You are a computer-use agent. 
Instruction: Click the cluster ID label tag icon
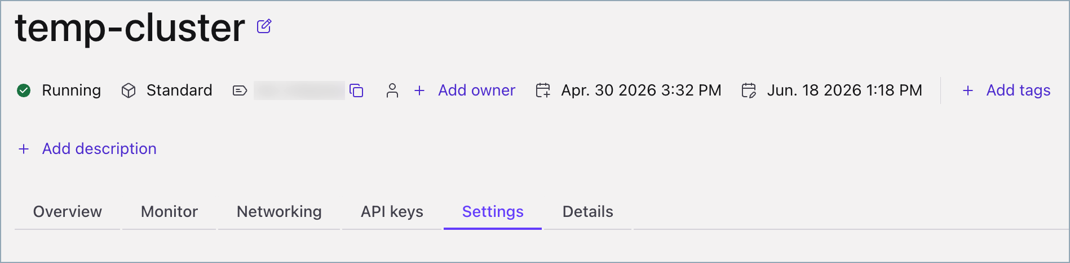(240, 90)
